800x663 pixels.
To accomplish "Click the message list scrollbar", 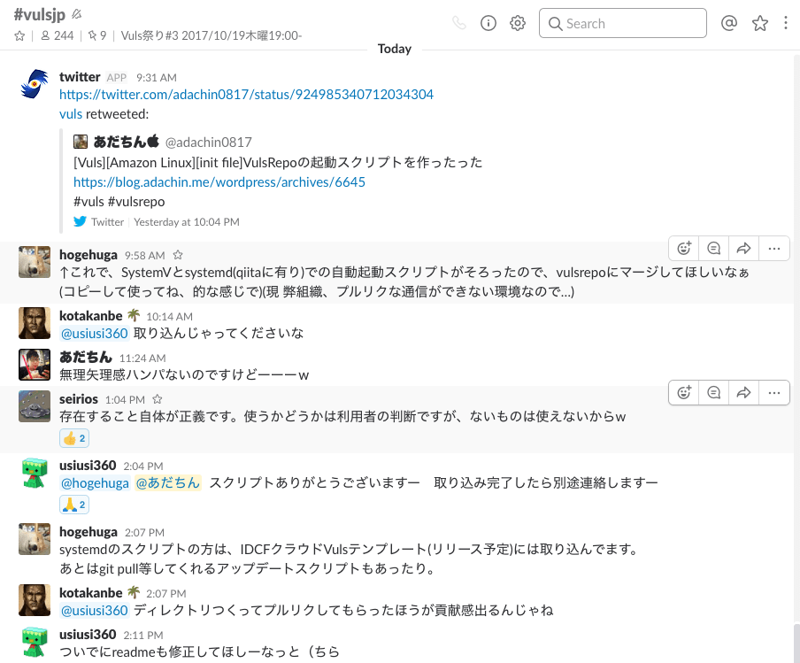I will tap(795, 643).
